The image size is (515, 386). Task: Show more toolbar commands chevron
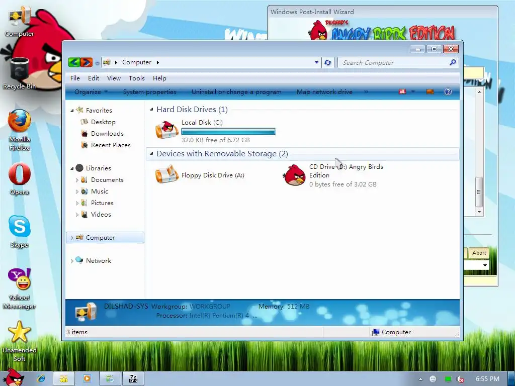[366, 92]
